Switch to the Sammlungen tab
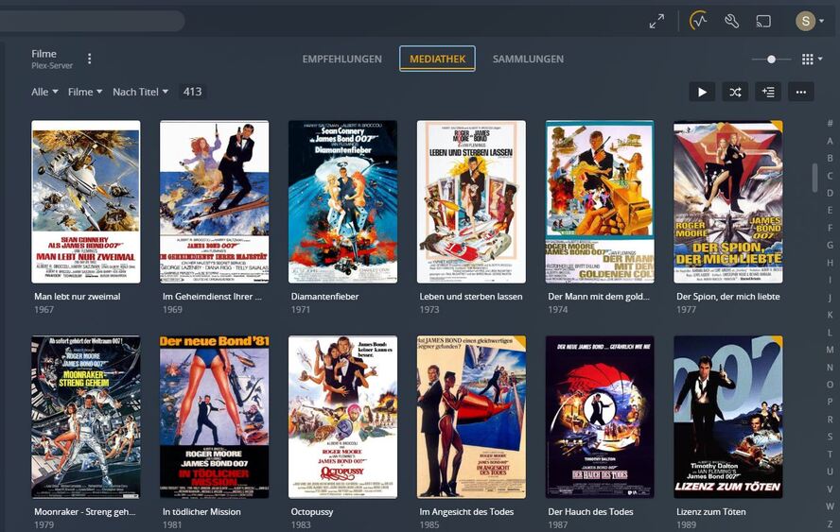The image size is (840, 532). point(528,59)
